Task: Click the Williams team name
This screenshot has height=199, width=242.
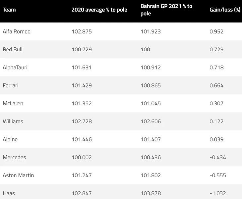Action: click(x=13, y=122)
